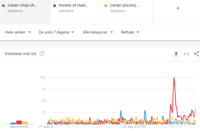Click the red average bar above Gjennomsnitt
The image size is (200, 131).
[x=19, y=122]
